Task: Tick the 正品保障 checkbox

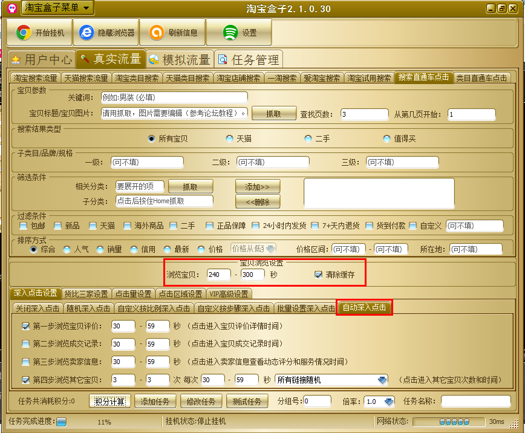Action: point(210,226)
